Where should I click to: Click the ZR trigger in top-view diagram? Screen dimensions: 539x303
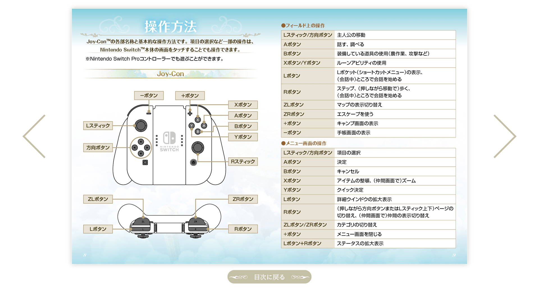pos(196,221)
